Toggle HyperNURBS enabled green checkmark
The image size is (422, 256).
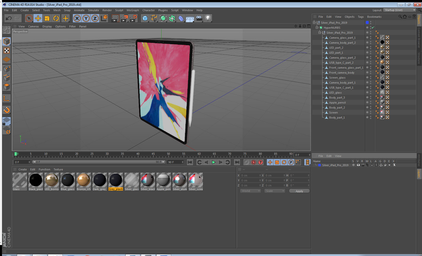373,27
